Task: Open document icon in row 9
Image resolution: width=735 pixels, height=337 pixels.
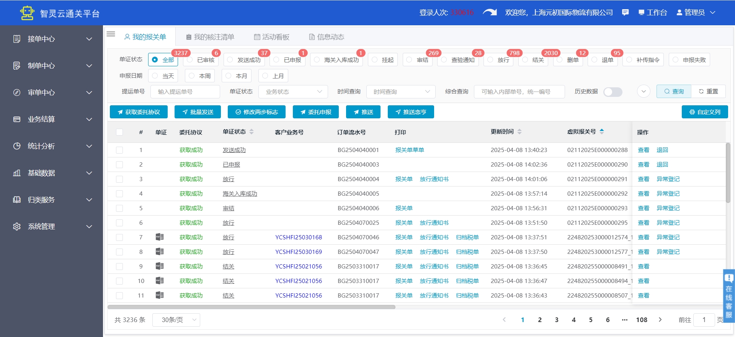Action: (160, 266)
